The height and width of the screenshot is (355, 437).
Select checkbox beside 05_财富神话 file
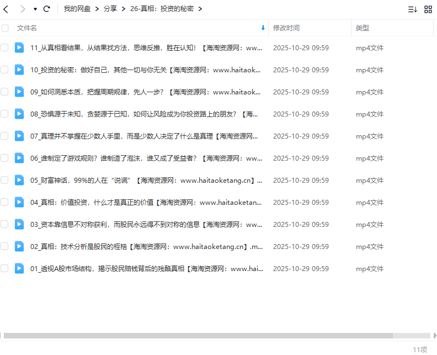(5, 180)
